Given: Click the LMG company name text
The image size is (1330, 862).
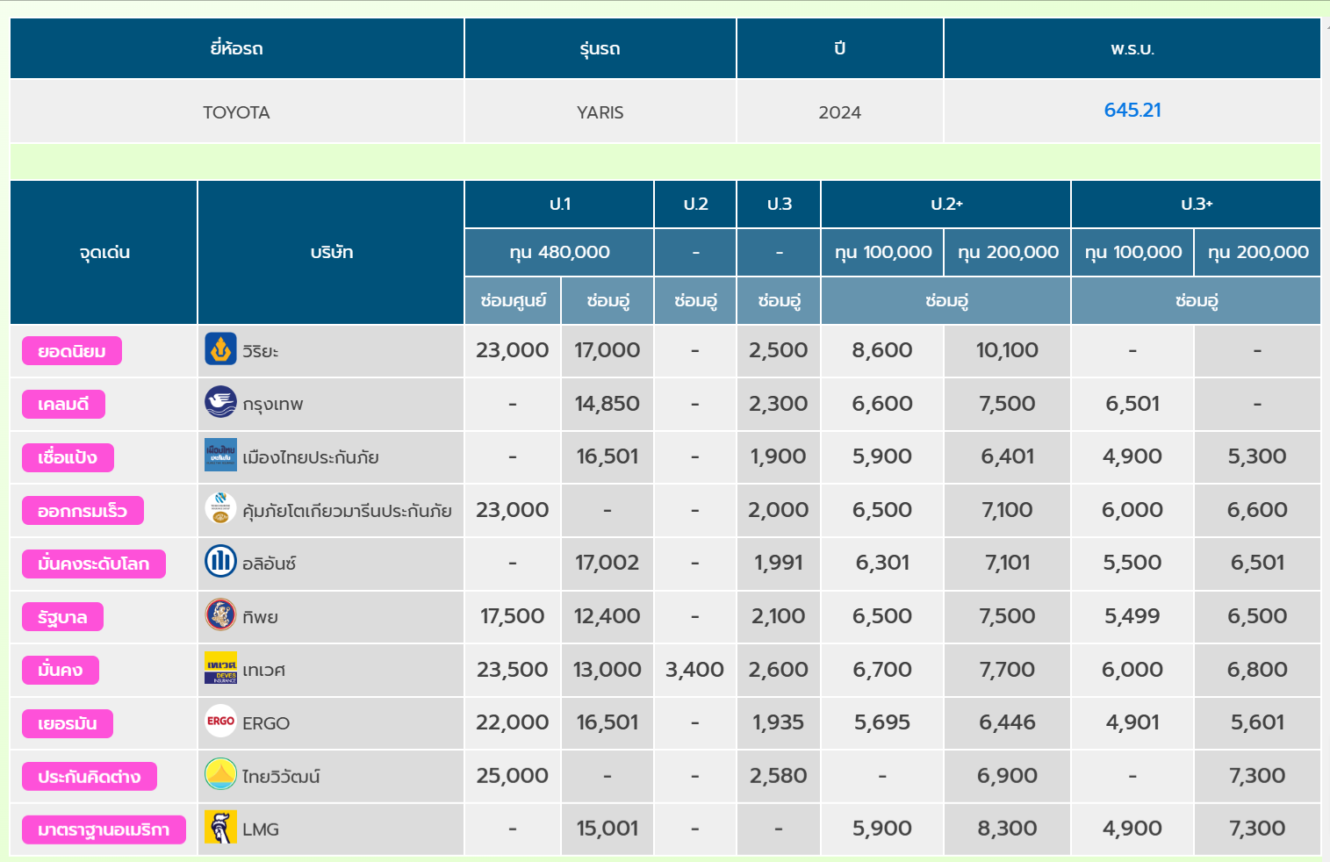Looking at the screenshot, I should click(x=261, y=830).
